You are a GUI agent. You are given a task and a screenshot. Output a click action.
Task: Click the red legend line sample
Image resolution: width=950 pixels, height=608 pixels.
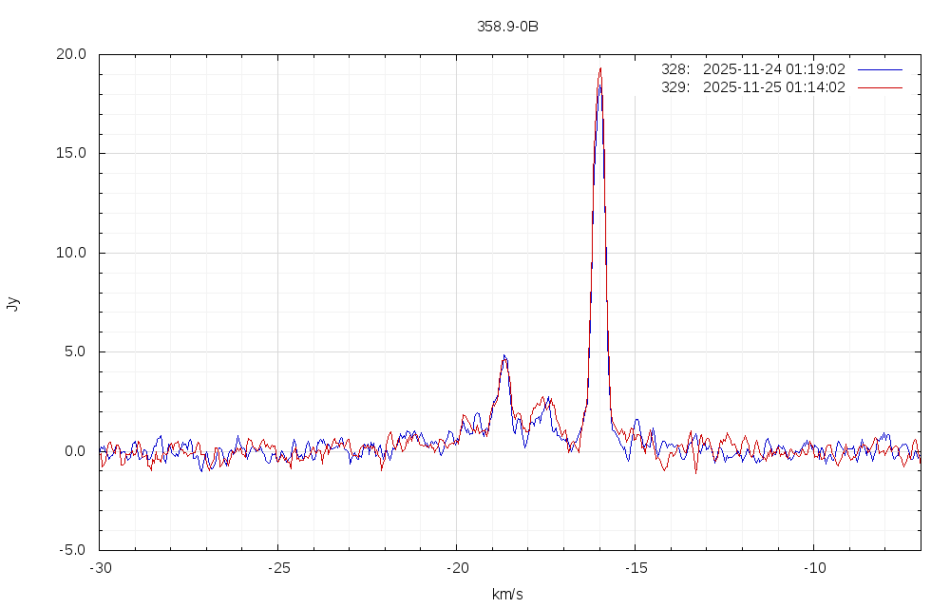point(879,87)
